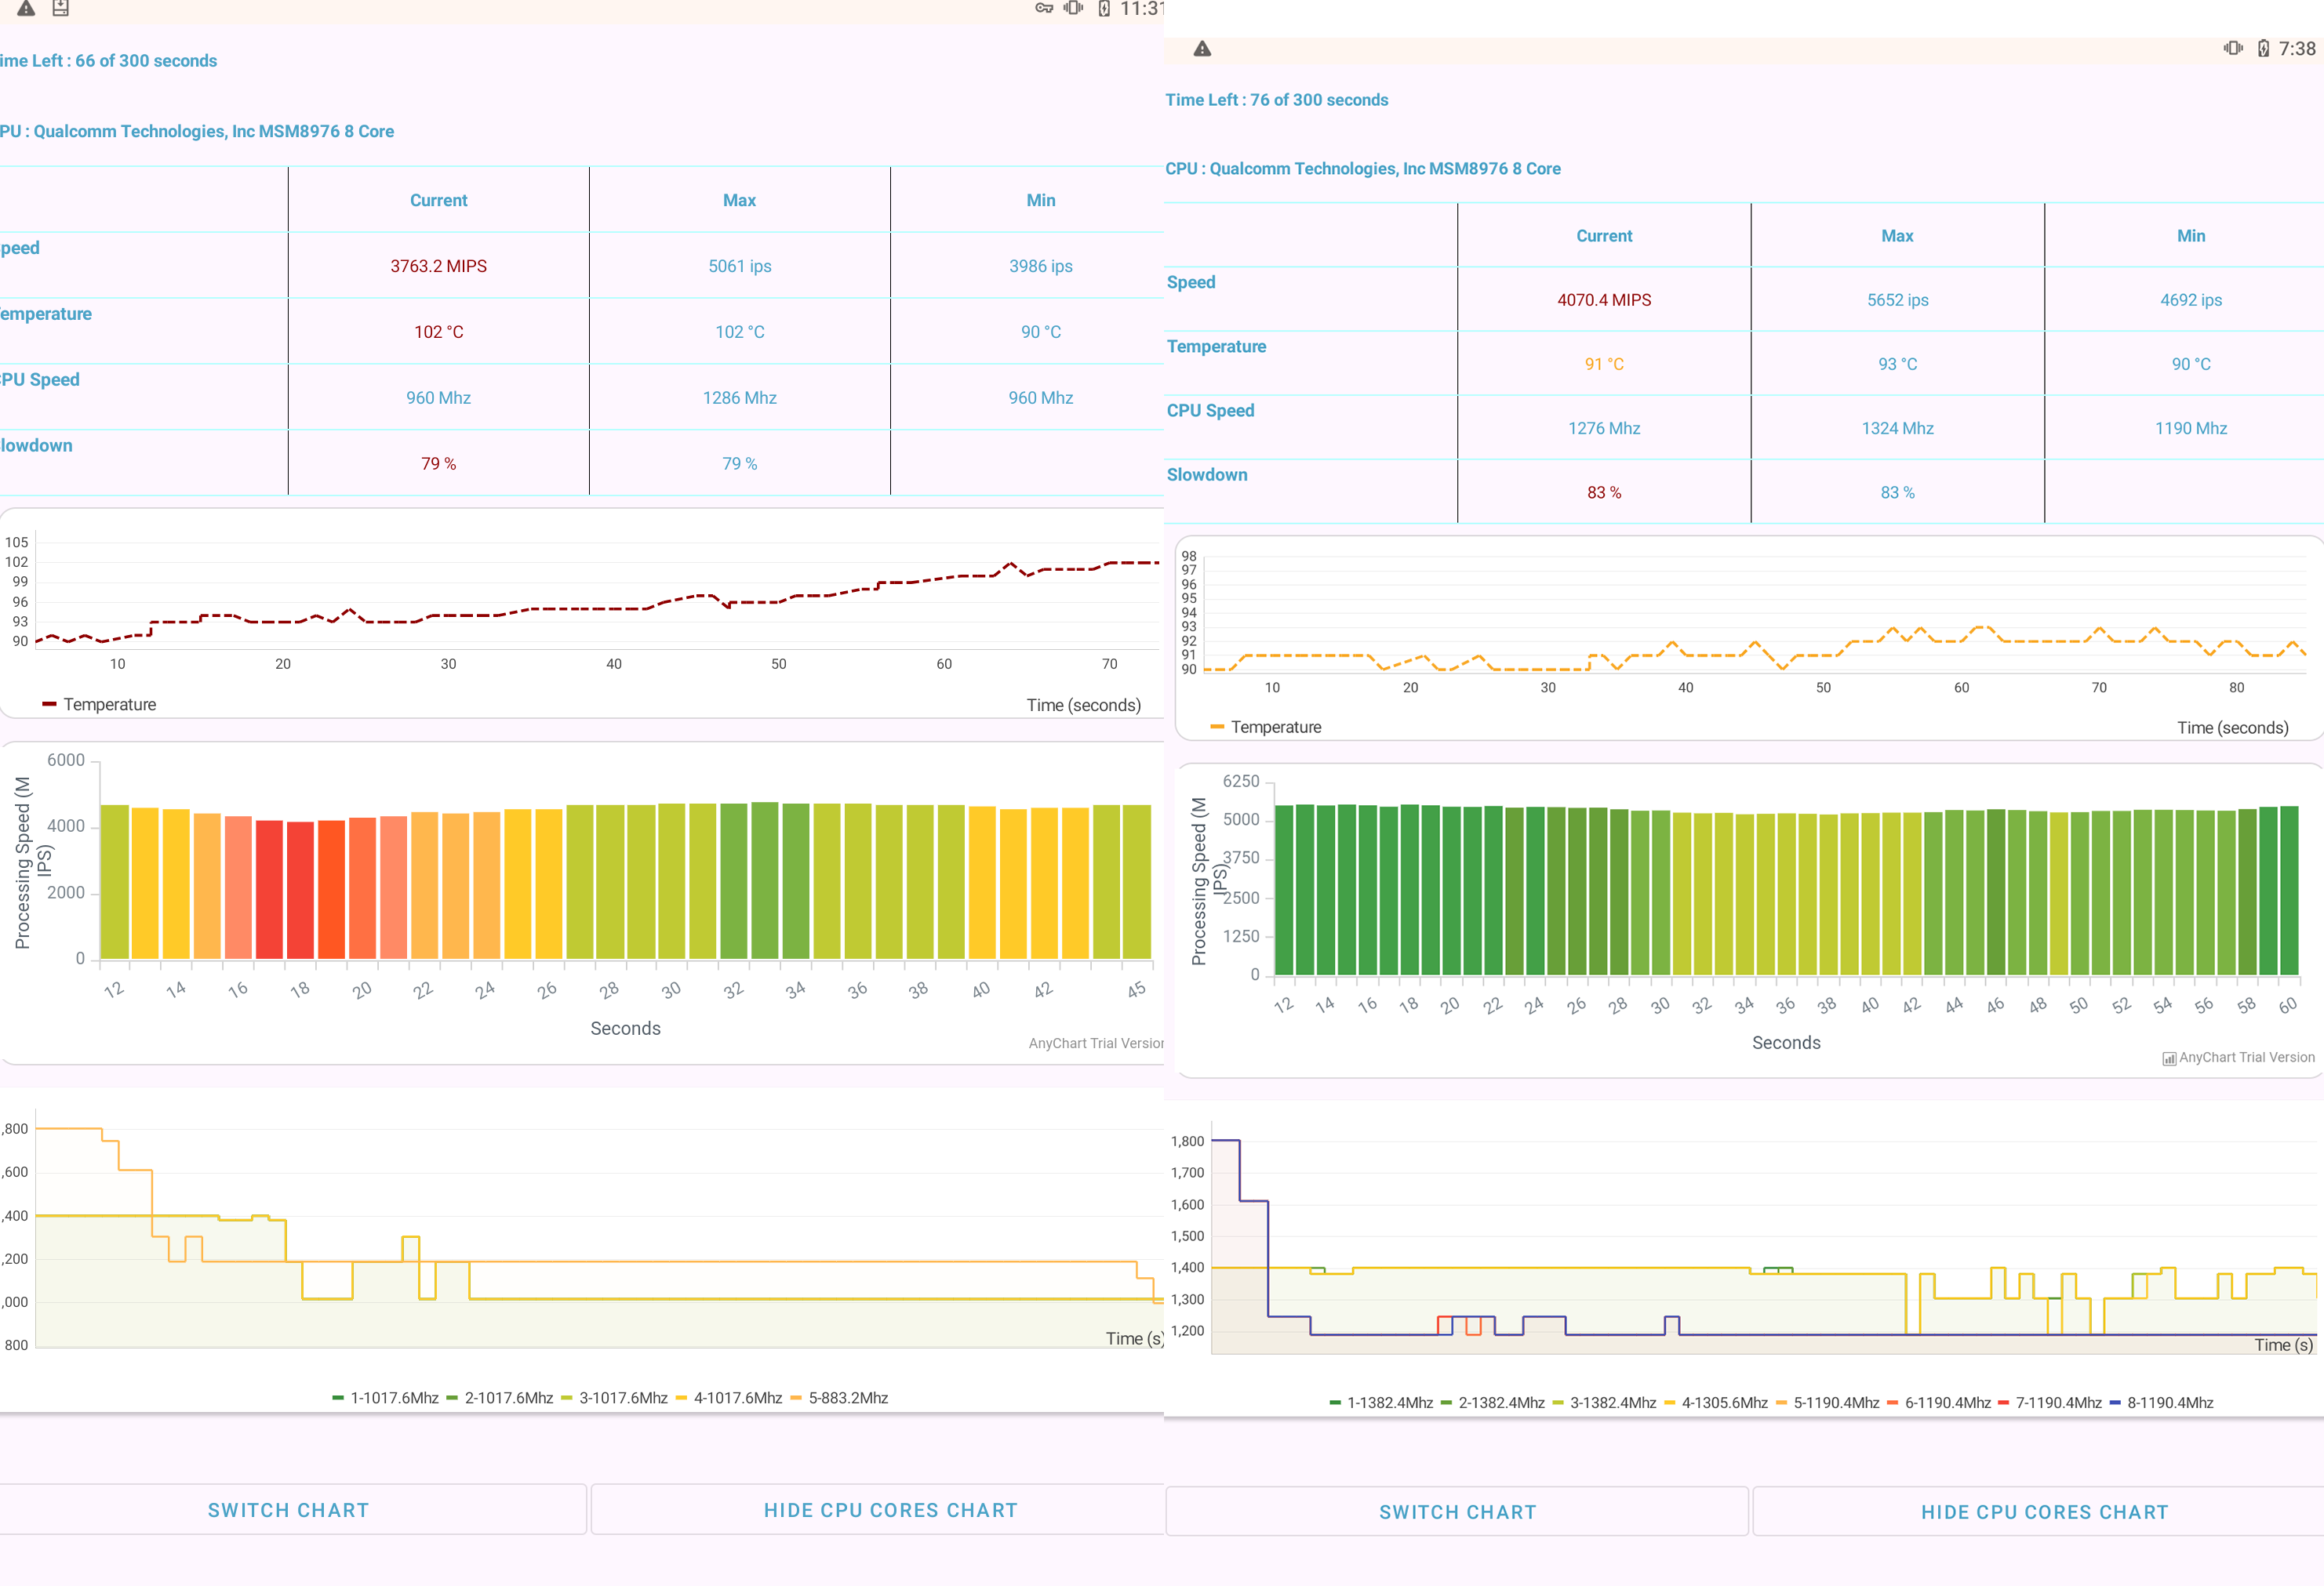Select the 1276 Mhz current CPU speed
The width and height of the screenshot is (2324, 1586).
pos(1604,429)
